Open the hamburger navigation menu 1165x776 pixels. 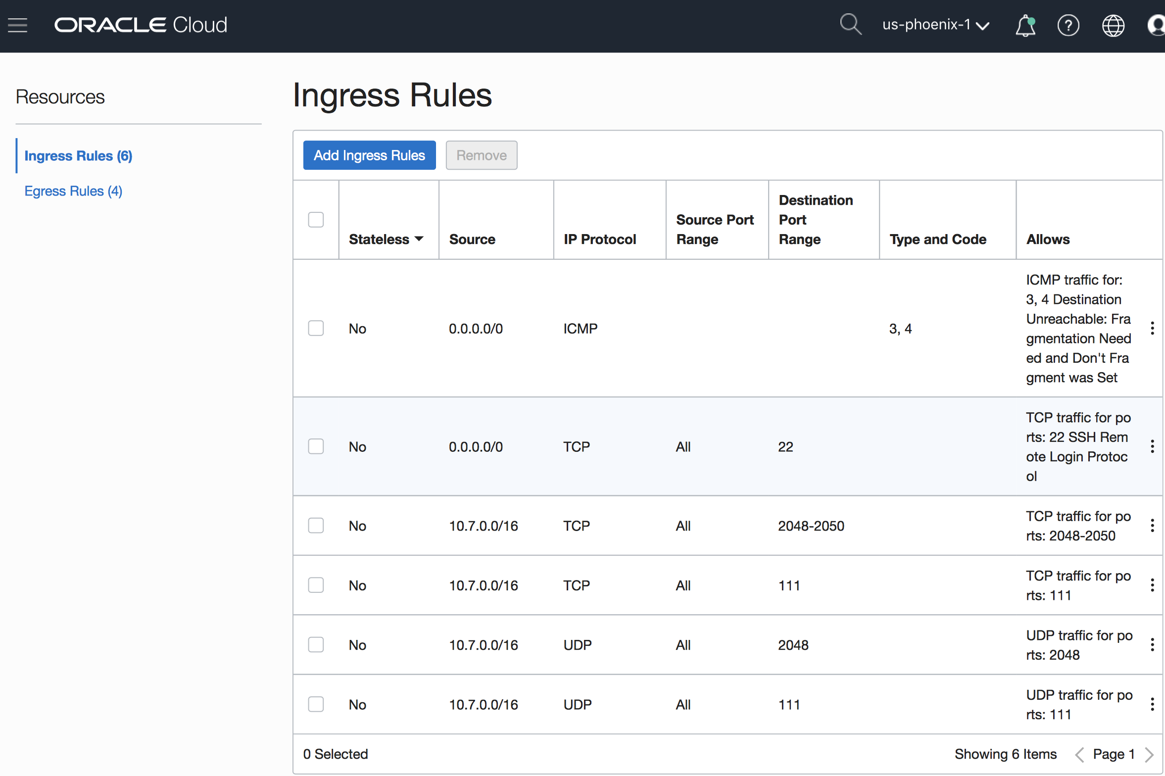[18, 25]
